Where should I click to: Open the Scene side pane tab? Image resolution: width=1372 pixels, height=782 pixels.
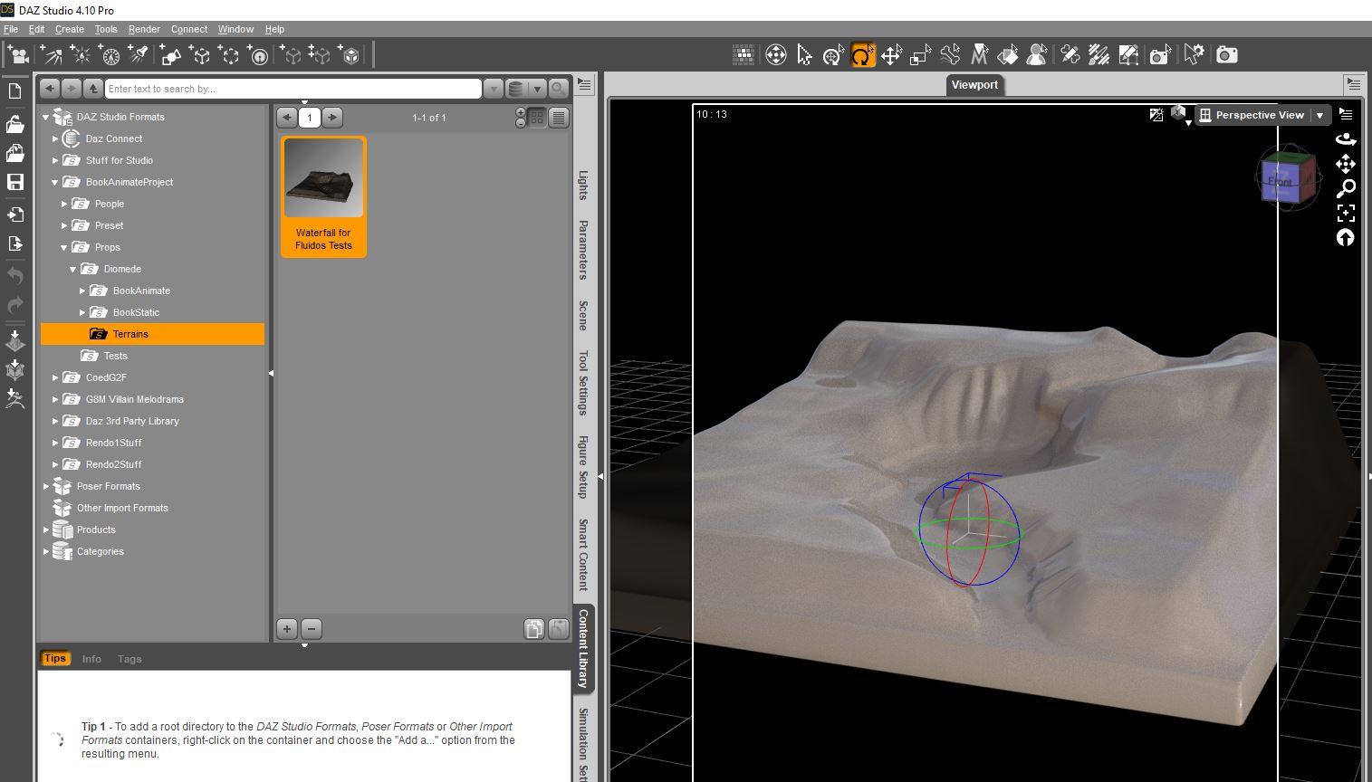click(x=583, y=315)
